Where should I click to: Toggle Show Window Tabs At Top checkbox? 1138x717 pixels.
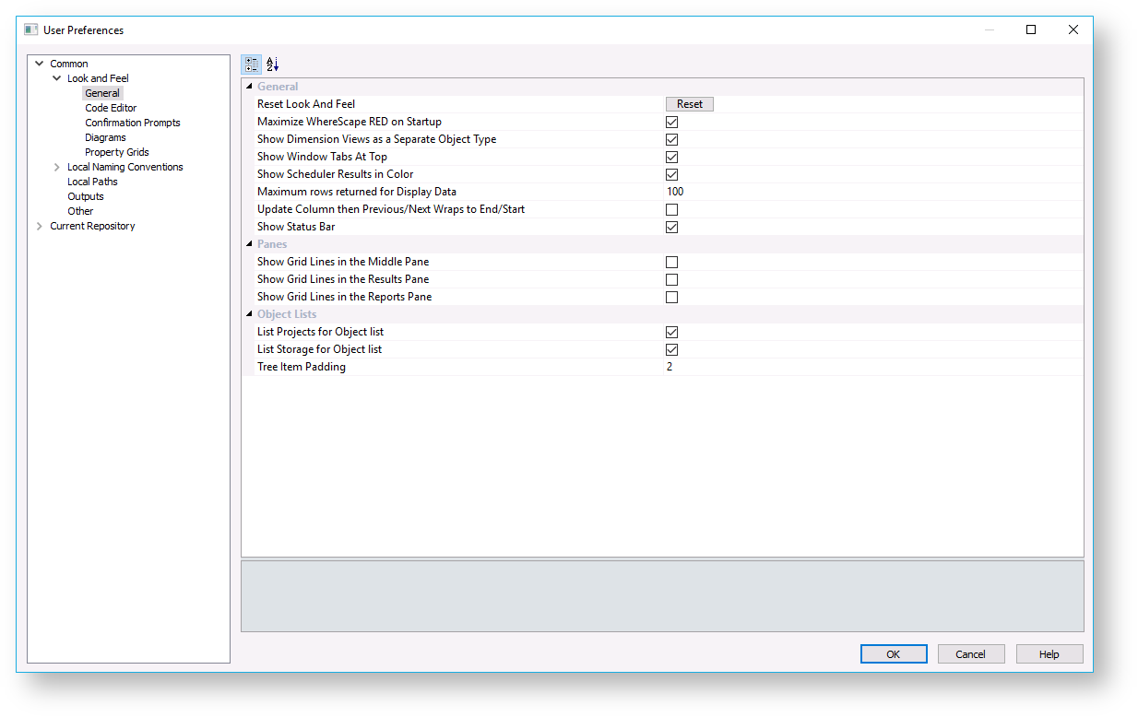(x=671, y=157)
